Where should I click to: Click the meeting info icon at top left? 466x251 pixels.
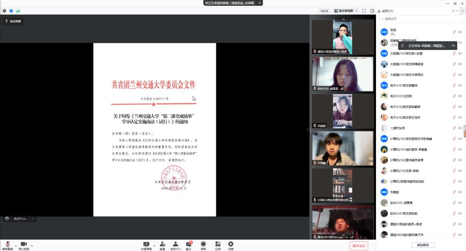(4, 11)
